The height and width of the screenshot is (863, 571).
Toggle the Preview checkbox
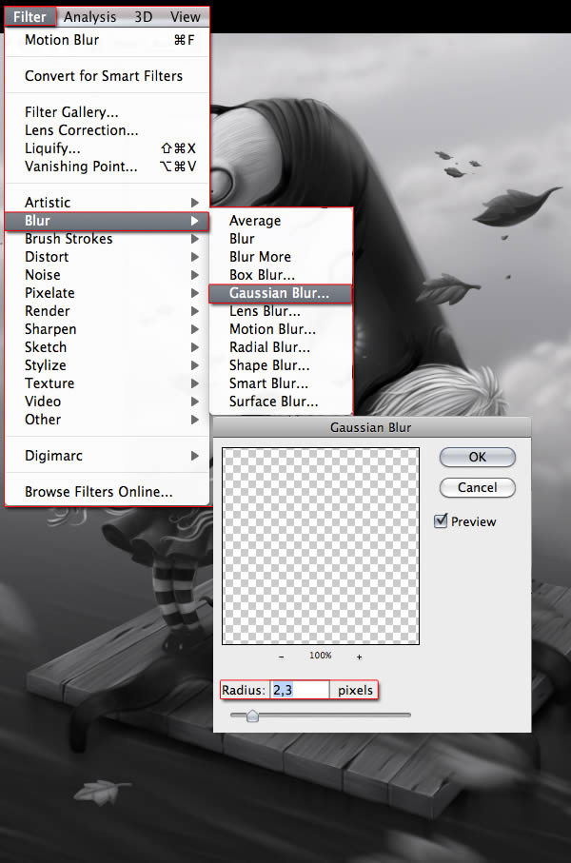(x=441, y=520)
